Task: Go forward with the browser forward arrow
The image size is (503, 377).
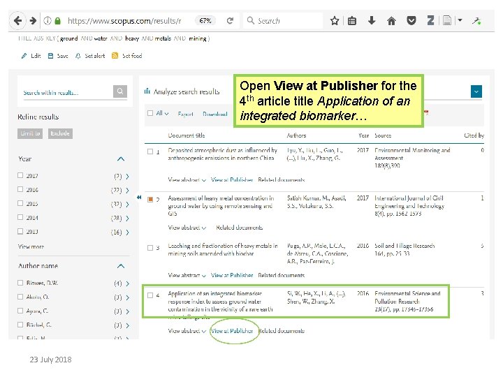Action: pos(33,21)
